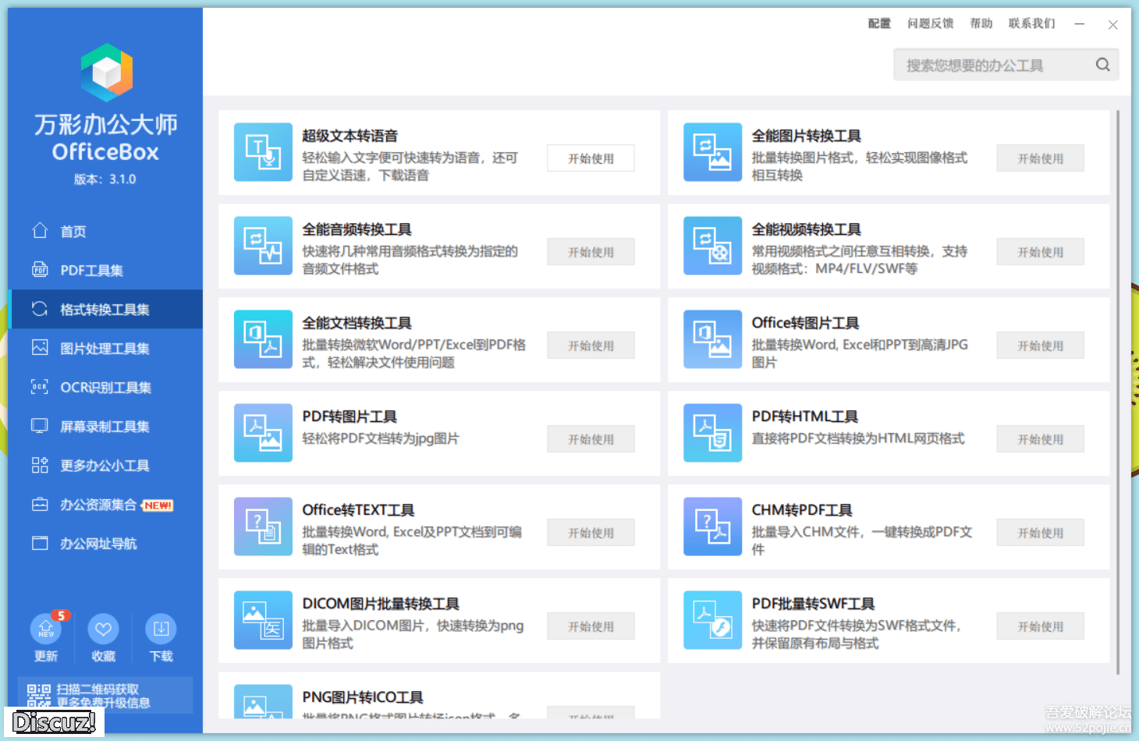Click the 版本: 3.1.0 version text
The height and width of the screenshot is (741, 1139).
pos(105,179)
